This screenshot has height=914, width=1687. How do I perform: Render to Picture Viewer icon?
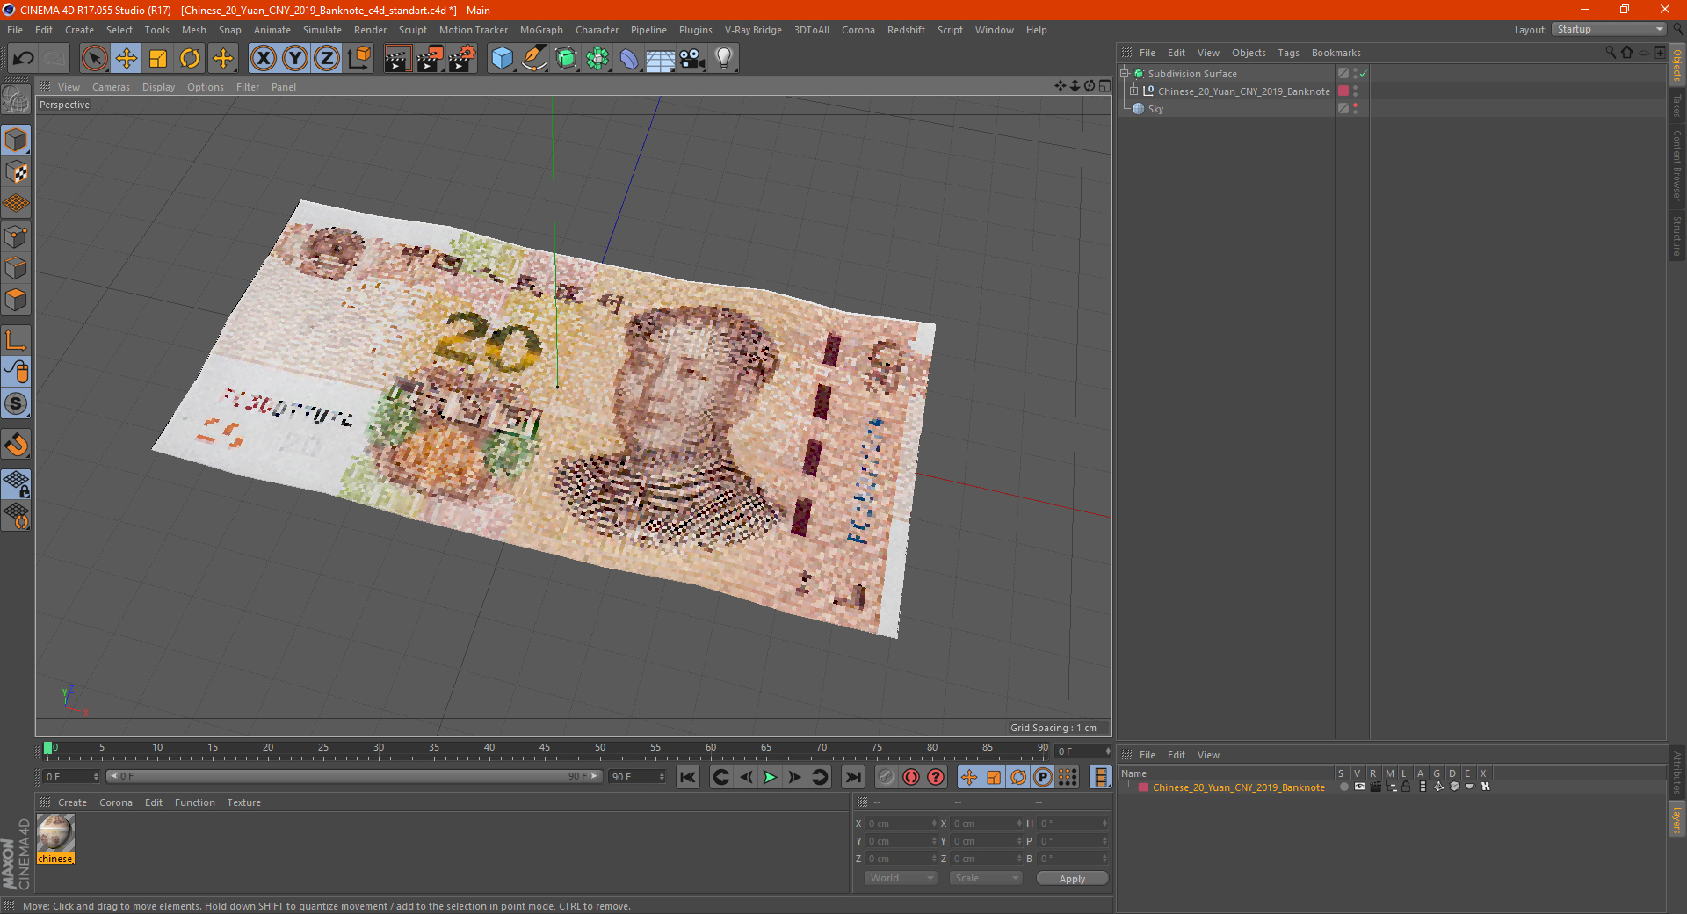point(430,59)
